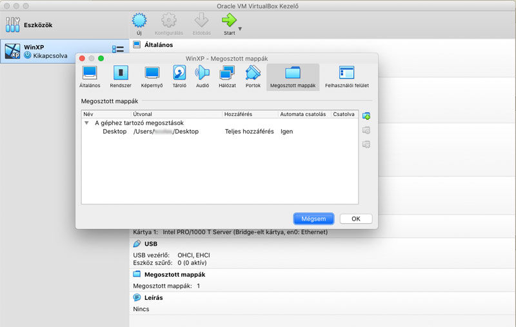Screen dimensions: 516x327
Task: Click the Leírás section header in manager
Action: click(x=154, y=297)
